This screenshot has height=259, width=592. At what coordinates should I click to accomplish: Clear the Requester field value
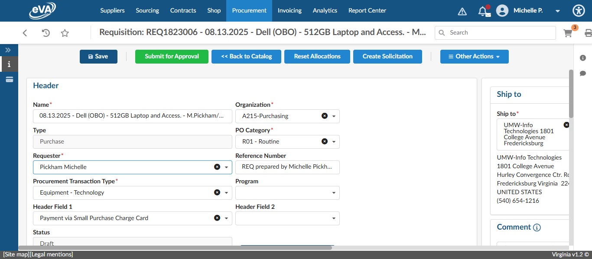point(217,167)
